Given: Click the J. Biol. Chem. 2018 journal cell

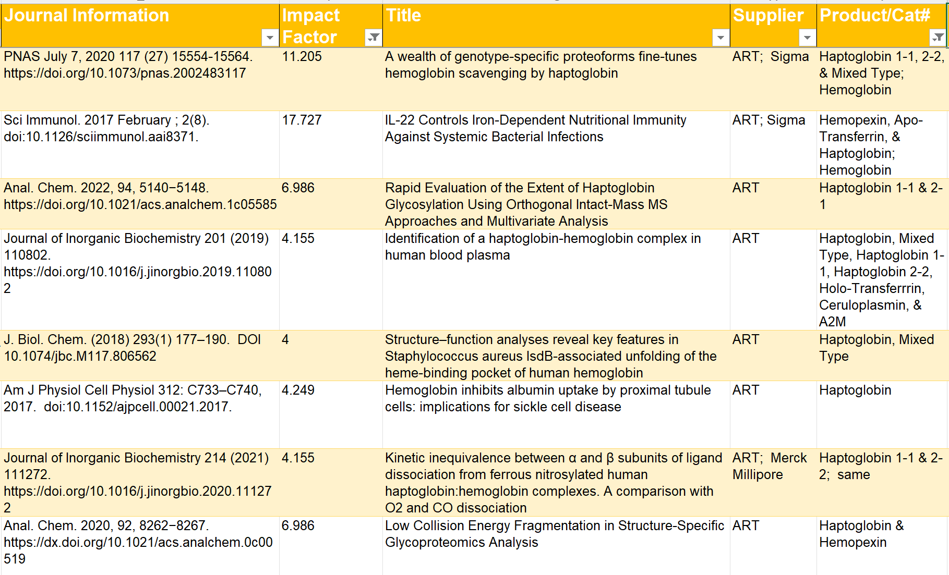Looking at the screenshot, I should tap(132, 348).
